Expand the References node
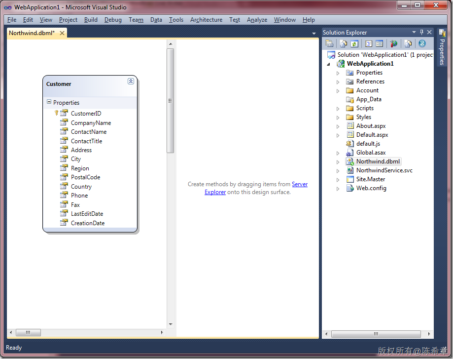453x359 pixels. 338,82
